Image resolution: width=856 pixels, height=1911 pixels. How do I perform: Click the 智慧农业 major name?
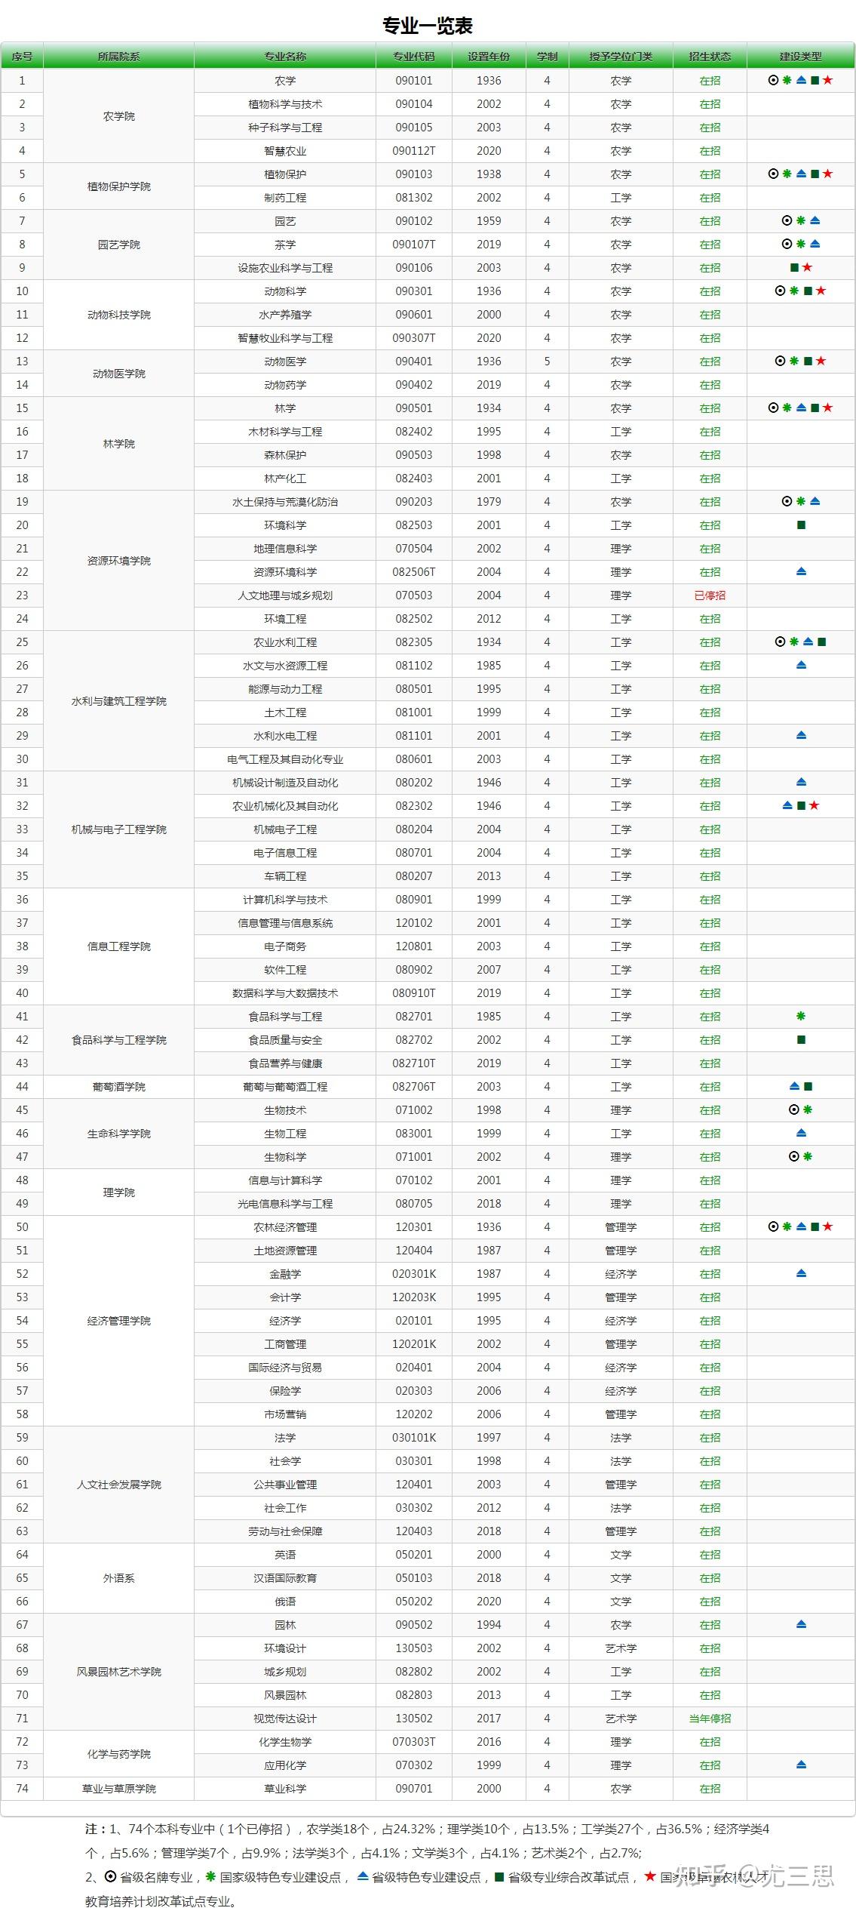(x=285, y=151)
